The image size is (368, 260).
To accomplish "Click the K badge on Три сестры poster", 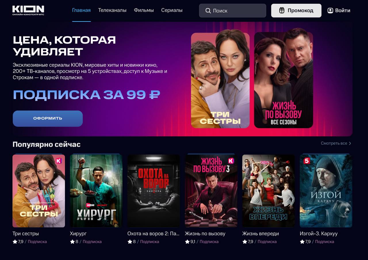I will point(58,161).
